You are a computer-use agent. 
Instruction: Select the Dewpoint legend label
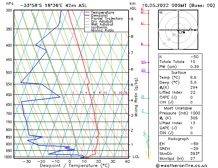(x=99, y=16)
